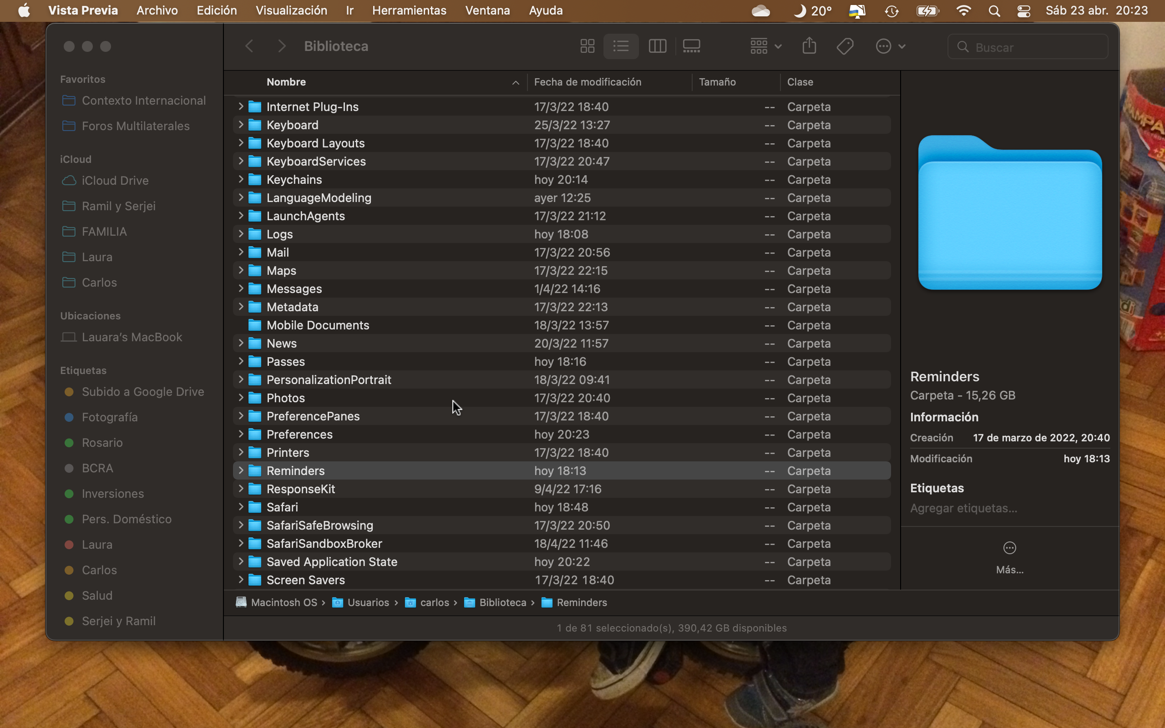
Task: Go back with the left arrow
Action: [249, 46]
